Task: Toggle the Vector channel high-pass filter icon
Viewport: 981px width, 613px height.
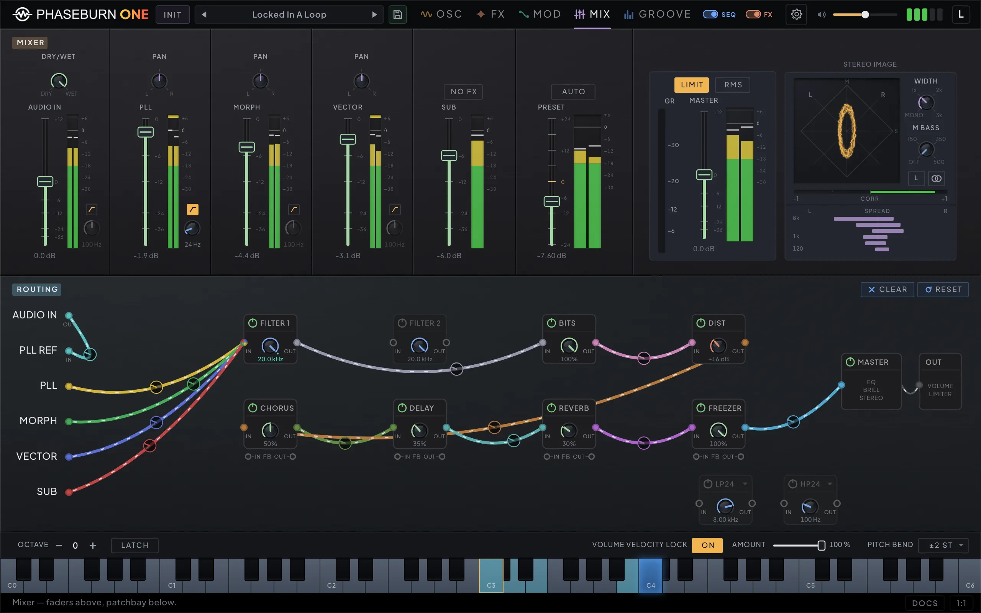Action: coord(395,210)
